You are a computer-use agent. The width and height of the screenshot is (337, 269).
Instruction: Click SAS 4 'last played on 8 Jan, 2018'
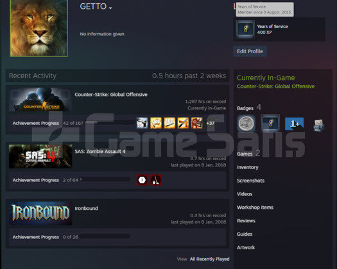[198, 165]
